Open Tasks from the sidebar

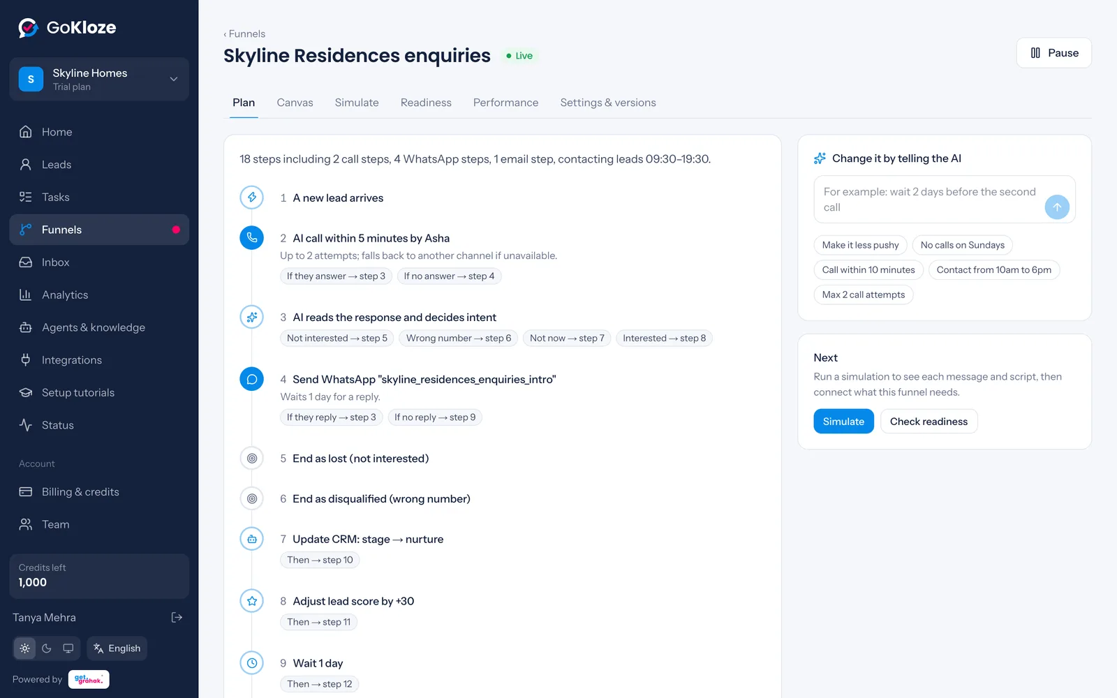[x=99, y=197]
